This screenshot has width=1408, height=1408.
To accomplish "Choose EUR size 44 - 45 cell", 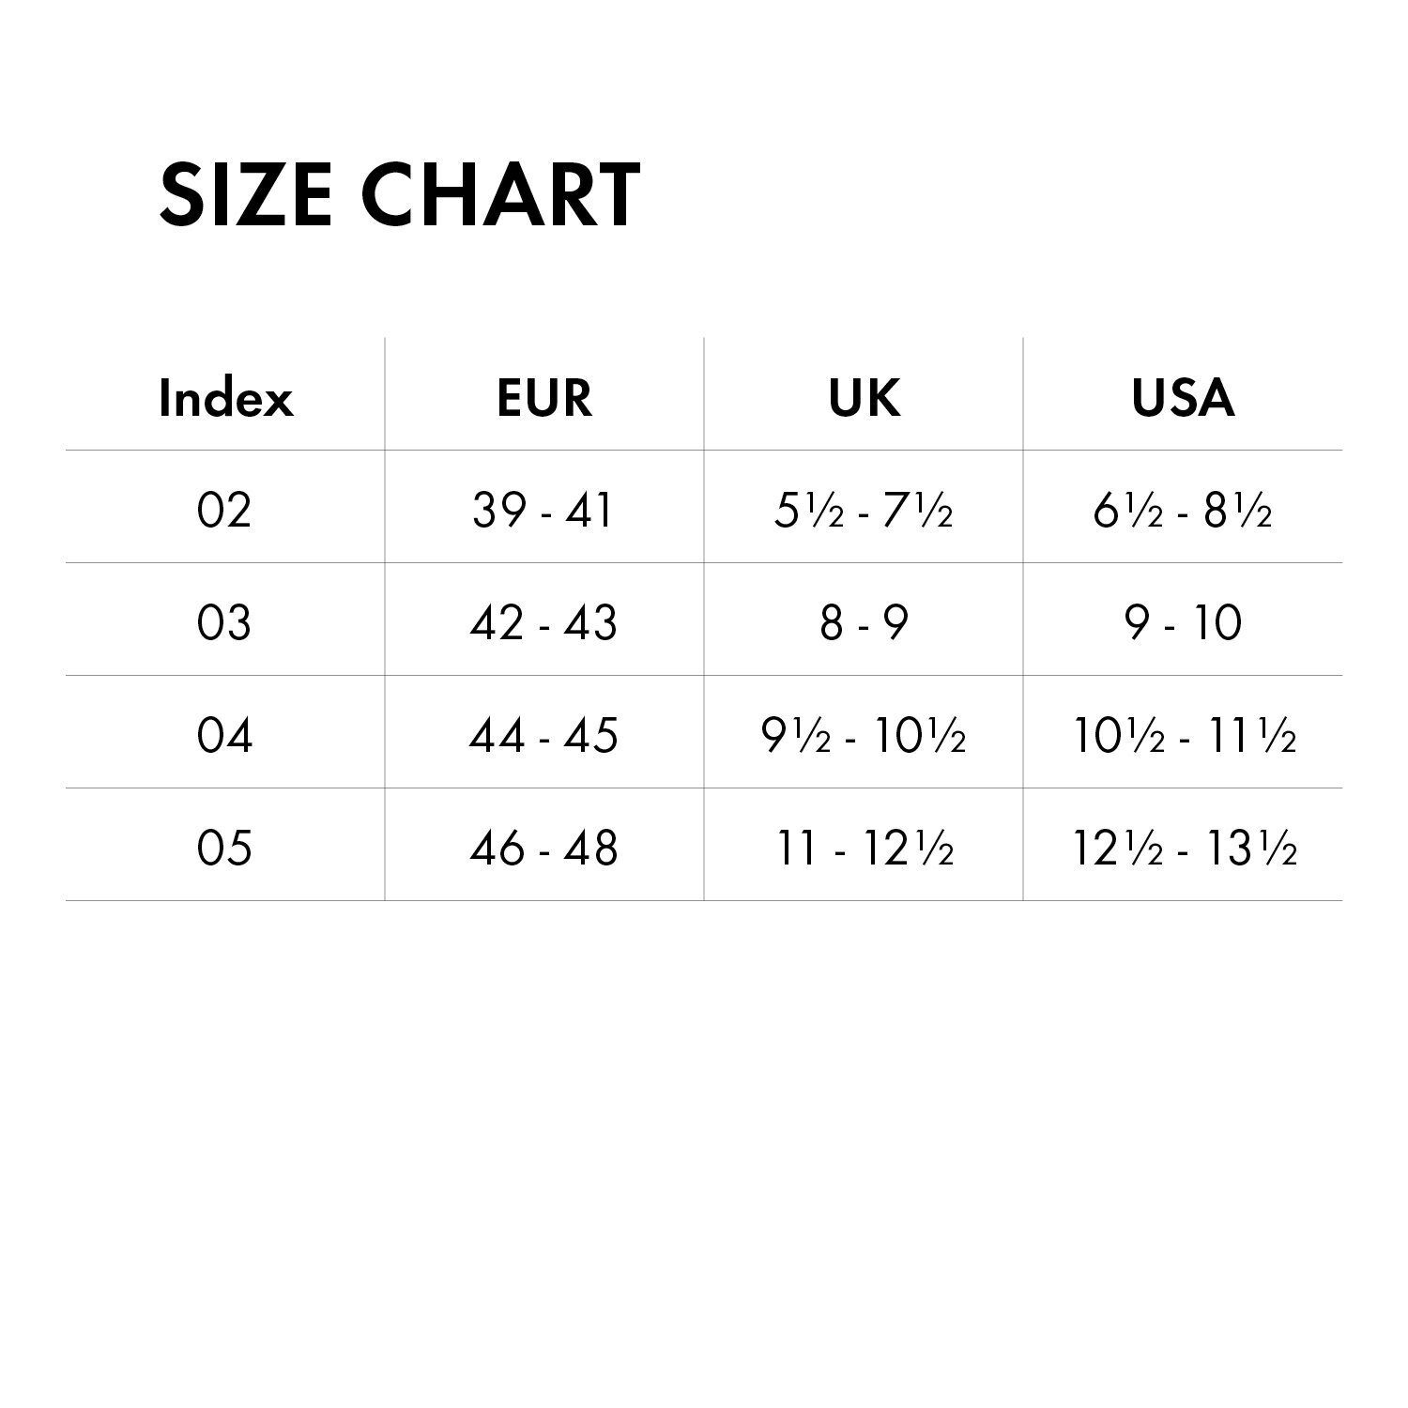I will [x=543, y=735].
